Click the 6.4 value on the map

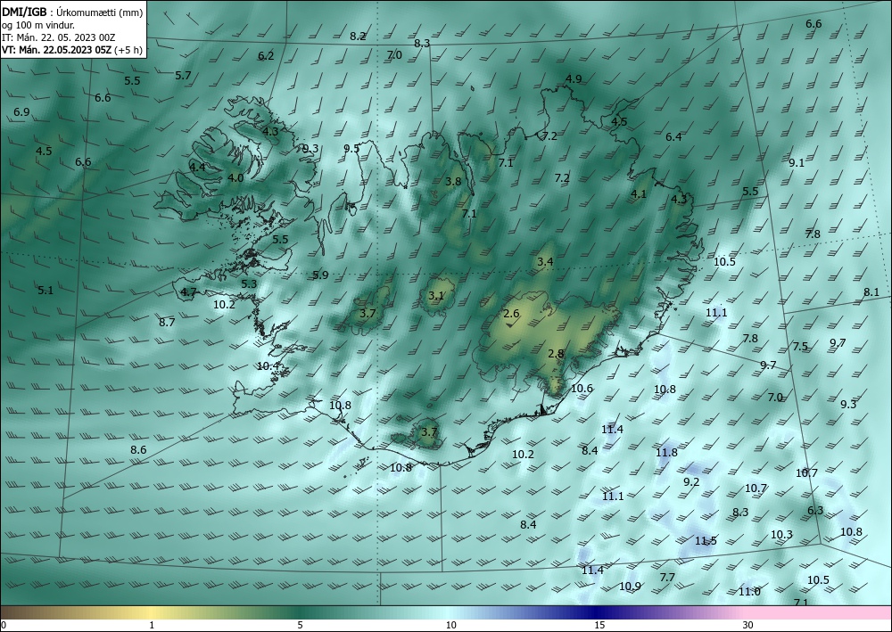pos(673,137)
